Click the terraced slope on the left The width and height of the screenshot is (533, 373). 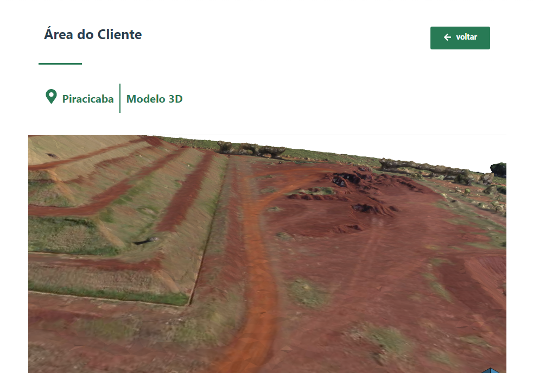coord(112,204)
